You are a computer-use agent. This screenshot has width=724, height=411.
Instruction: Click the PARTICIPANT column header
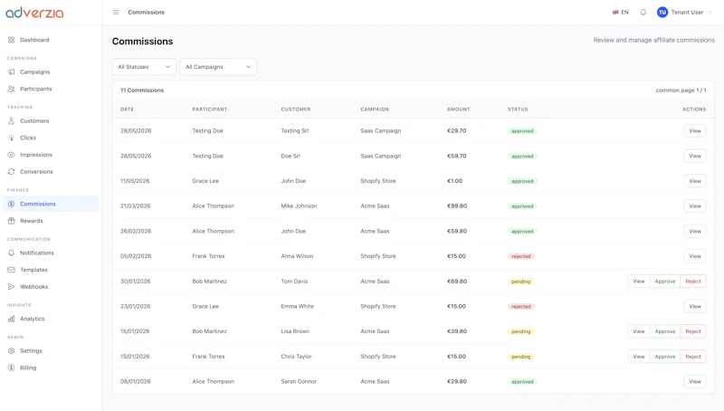[210, 110]
